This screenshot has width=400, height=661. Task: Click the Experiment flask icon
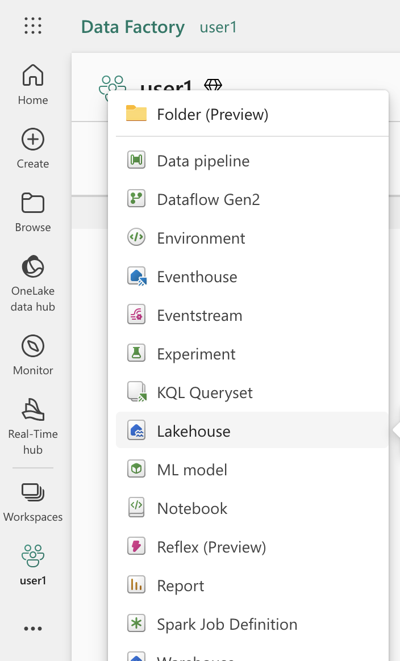[x=136, y=353]
